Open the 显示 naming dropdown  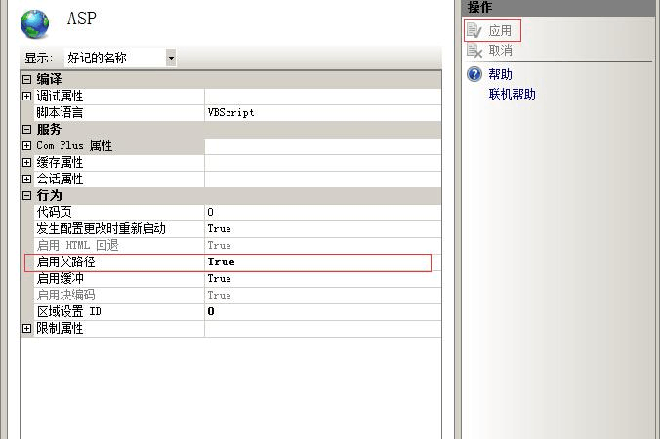click(x=171, y=58)
